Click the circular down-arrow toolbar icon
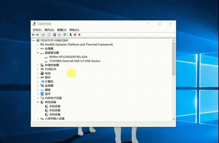The image size is (219, 143). tap(79, 35)
